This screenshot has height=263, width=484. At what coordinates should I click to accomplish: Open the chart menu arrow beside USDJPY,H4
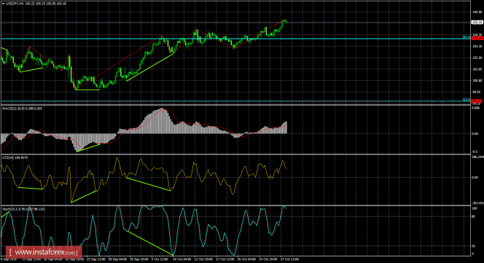click(3, 4)
